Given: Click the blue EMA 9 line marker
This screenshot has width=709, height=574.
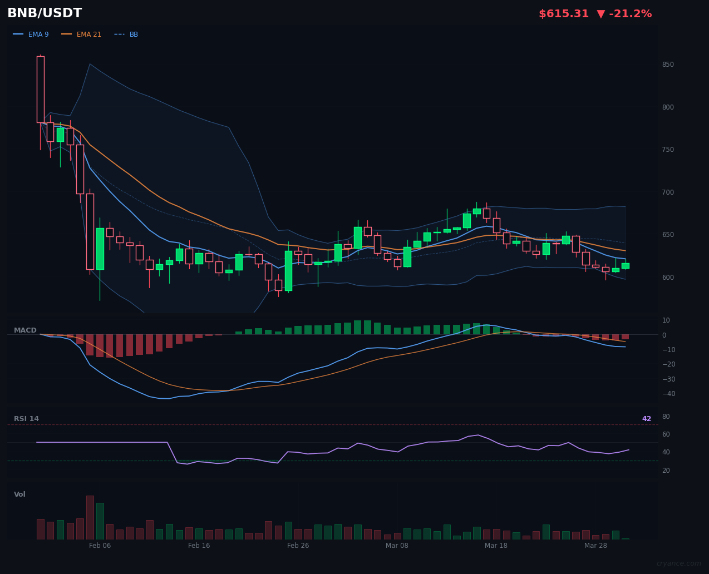Looking at the screenshot, I should coord(18,34).
